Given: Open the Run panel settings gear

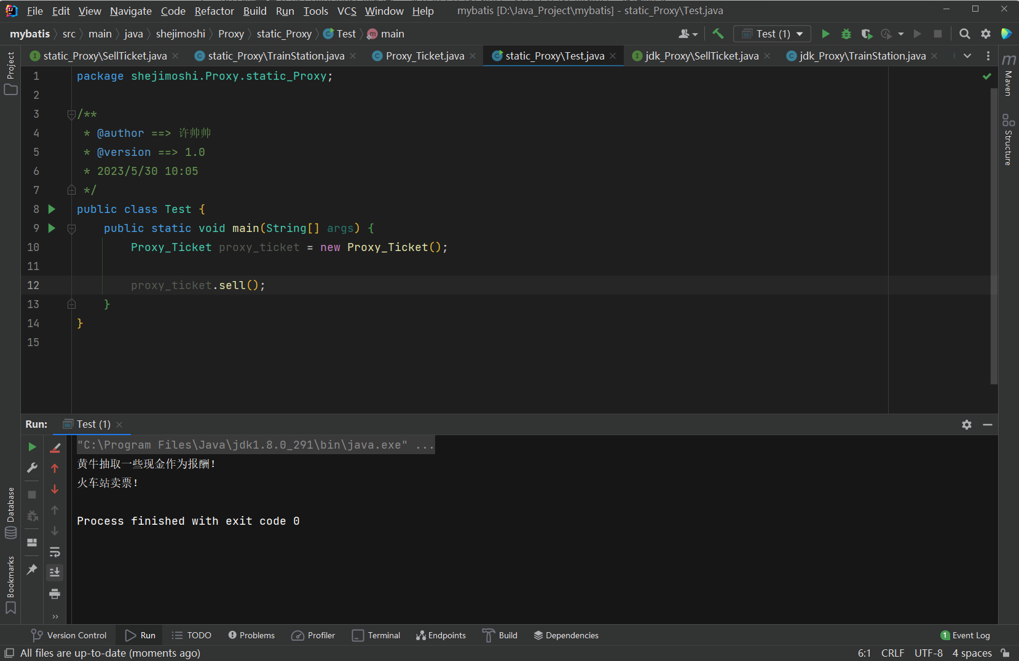Looking at the screenshot, I should click(x=967, y=425).
